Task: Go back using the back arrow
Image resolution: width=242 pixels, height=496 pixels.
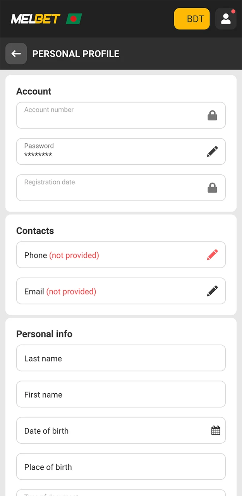Action: pos(16,53)
